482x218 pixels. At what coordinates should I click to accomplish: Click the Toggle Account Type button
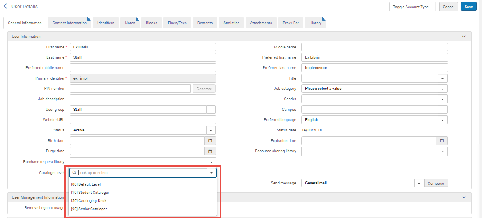(411, 7)
